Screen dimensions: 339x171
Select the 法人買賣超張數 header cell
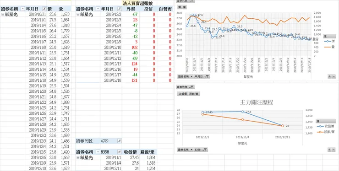click(x=137, y=4)
